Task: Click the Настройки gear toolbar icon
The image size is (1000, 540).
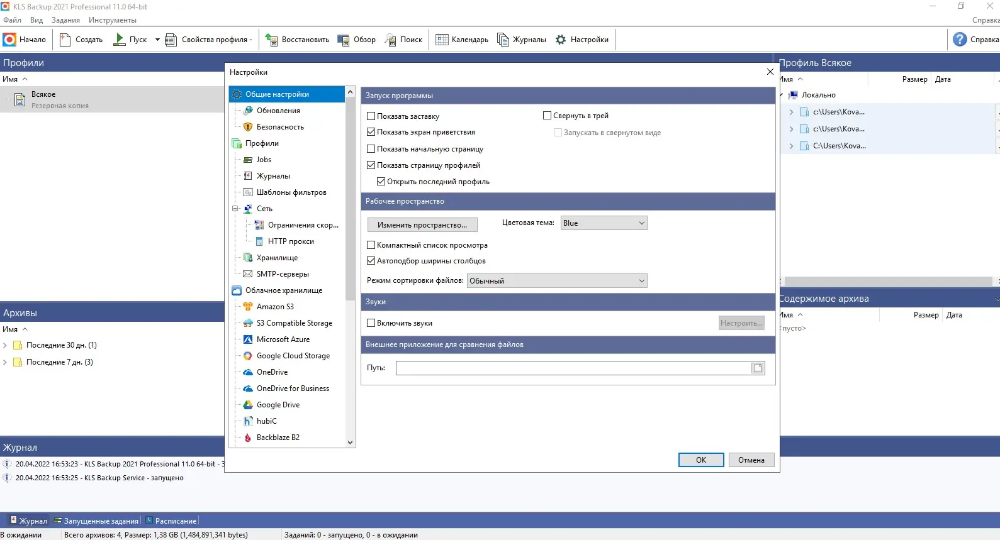Action: [x=561, y=40]
